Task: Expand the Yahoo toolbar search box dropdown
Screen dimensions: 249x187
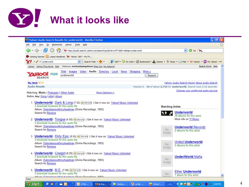Action: (79, 62)
